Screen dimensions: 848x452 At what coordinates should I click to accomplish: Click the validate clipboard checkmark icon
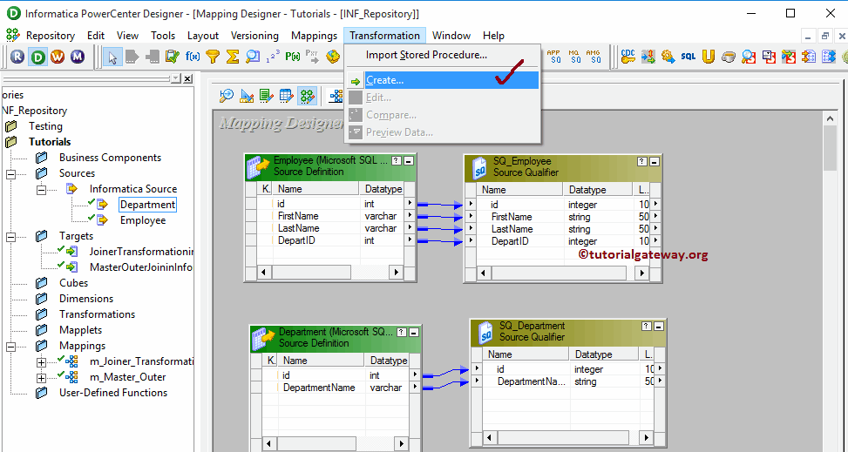click(x=172, y=57)
